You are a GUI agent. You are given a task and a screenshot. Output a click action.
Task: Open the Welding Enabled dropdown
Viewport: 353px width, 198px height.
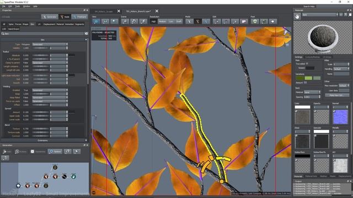[x=50, y=90]
